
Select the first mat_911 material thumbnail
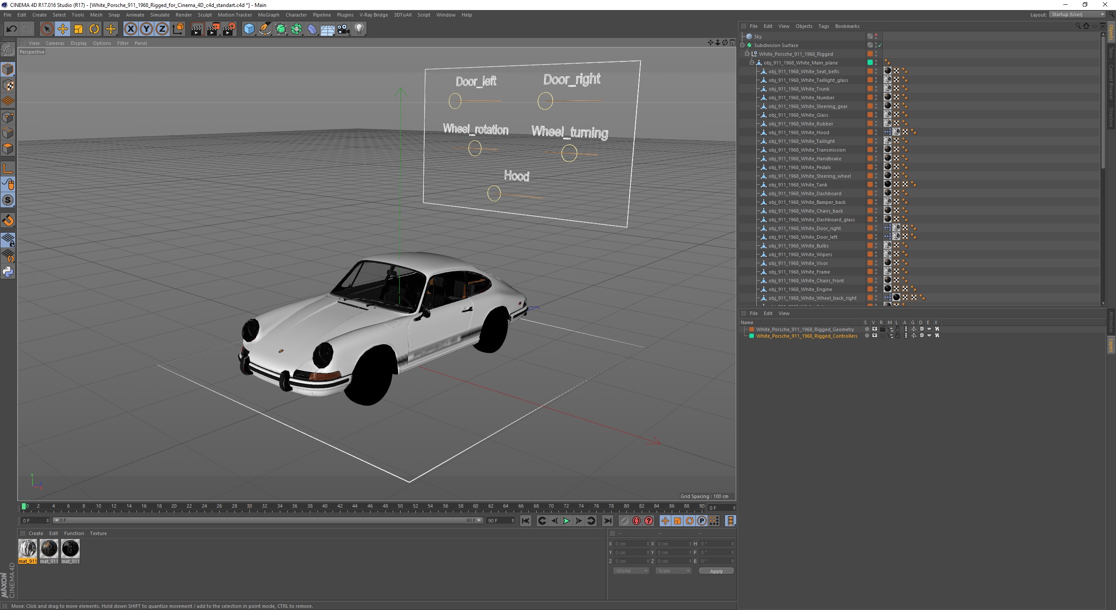pyautogui.click(x=27, y=549)
